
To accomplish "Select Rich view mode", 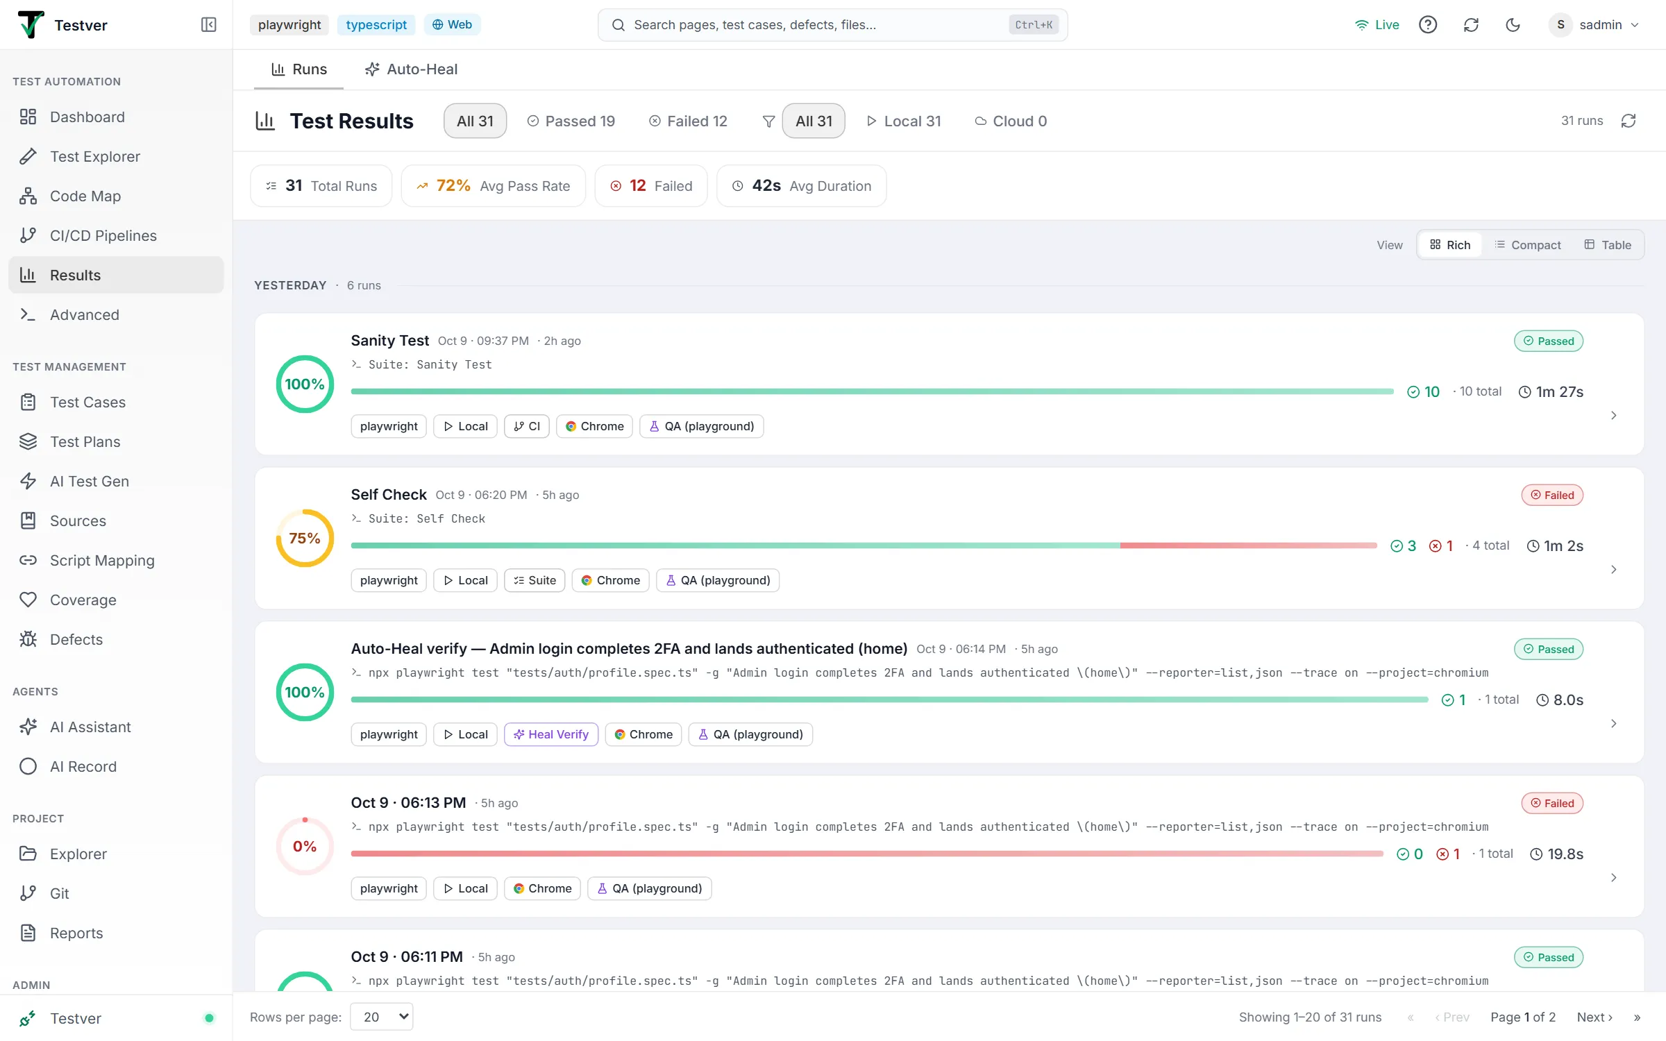I will click(x=1450, y=245).
